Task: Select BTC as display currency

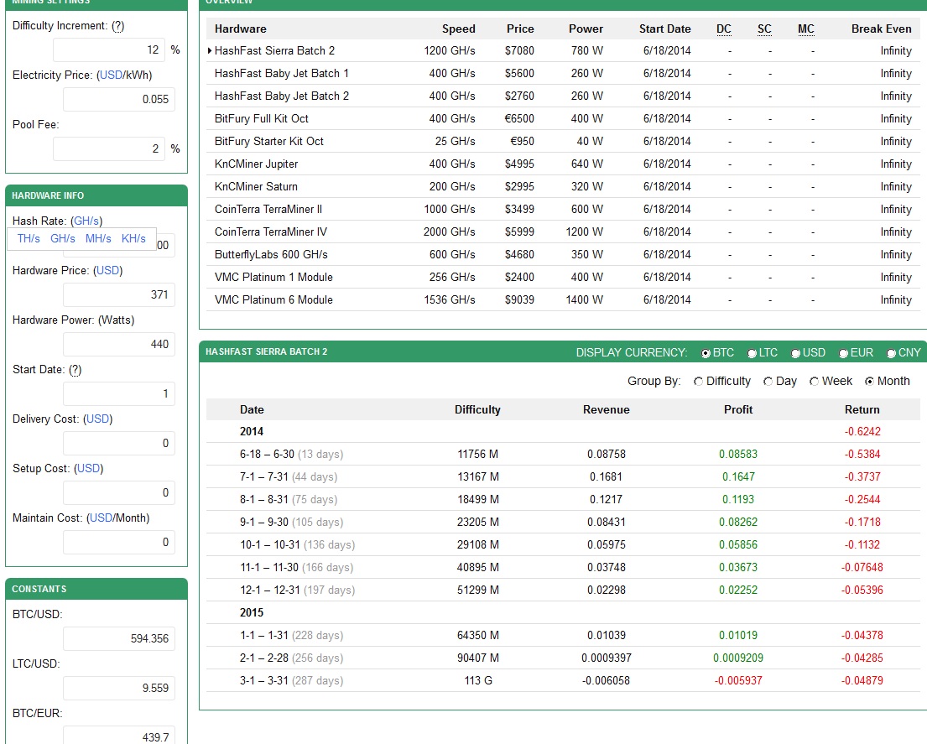Action: [x=706, y=353]
